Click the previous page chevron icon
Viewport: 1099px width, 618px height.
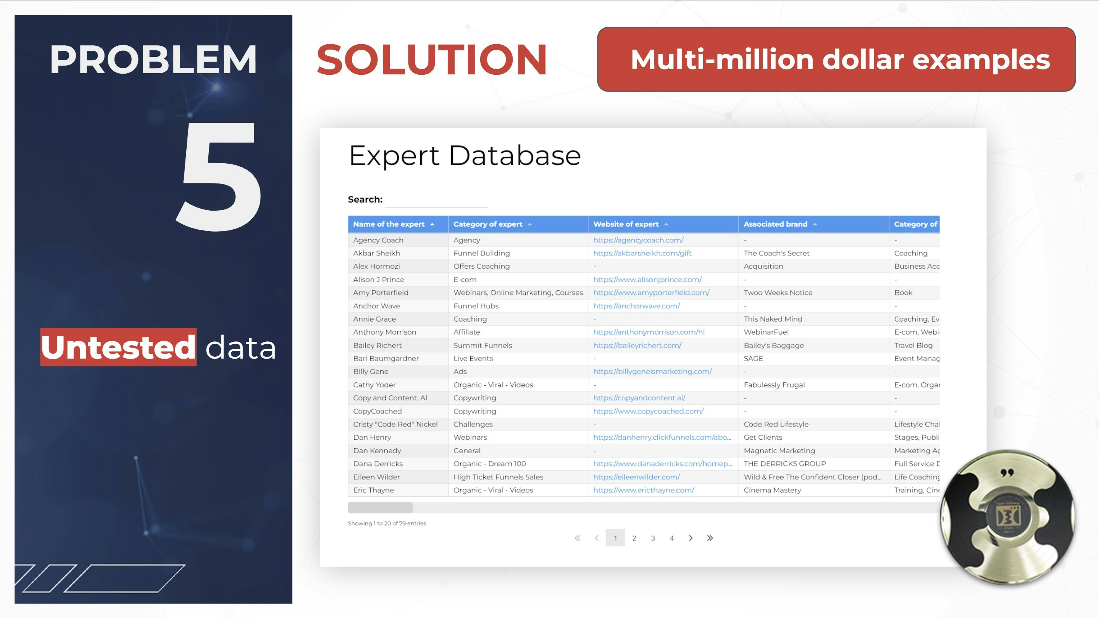(x=596, y=538)
